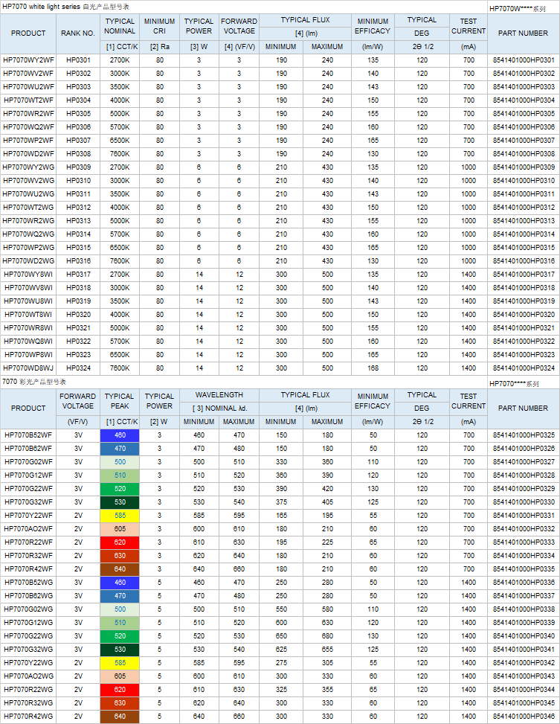The image size is (560, 724).
Task: Select product cell HP7070WP8WI
Action: tap(28, 355)
